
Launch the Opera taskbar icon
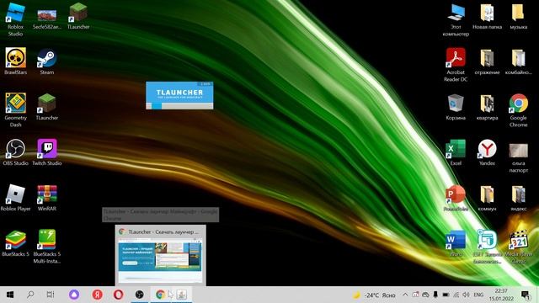click(118, 295)
